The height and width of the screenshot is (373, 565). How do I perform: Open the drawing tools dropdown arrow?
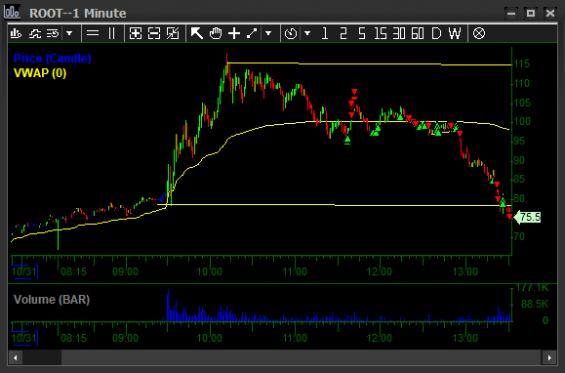tap(268, 33)
